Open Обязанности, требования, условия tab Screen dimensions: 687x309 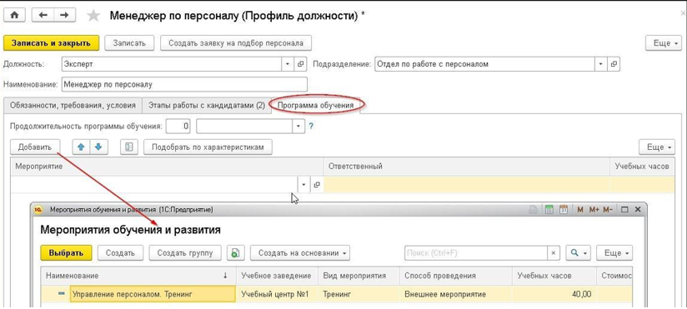pyautogui.click(x=73, y=105)
